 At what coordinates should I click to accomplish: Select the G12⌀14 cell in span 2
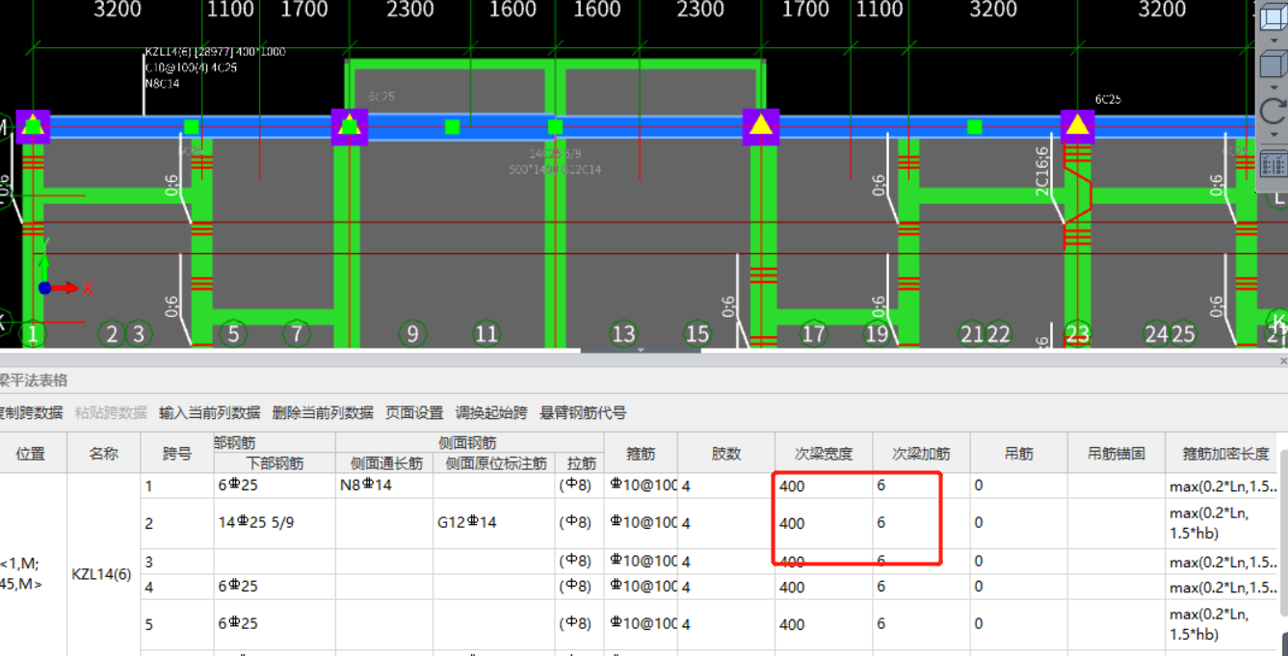pyautogui.click(x=494, y=523)
